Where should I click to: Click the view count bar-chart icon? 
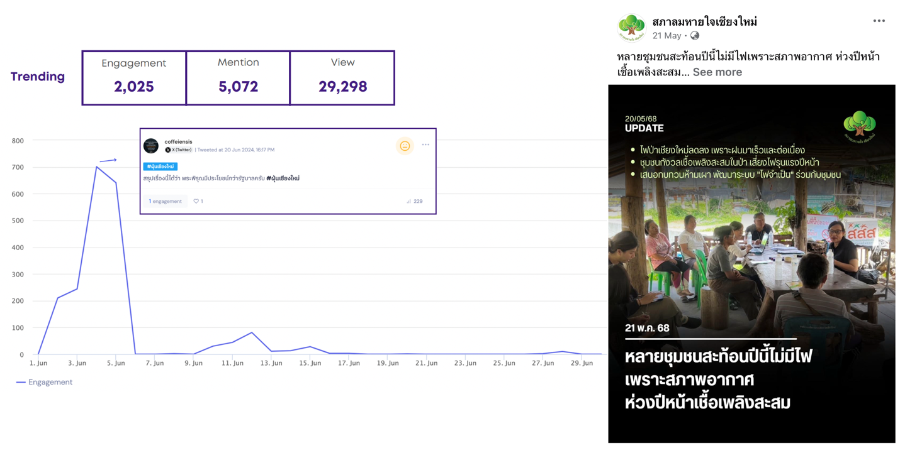click(x=408, y=202)
